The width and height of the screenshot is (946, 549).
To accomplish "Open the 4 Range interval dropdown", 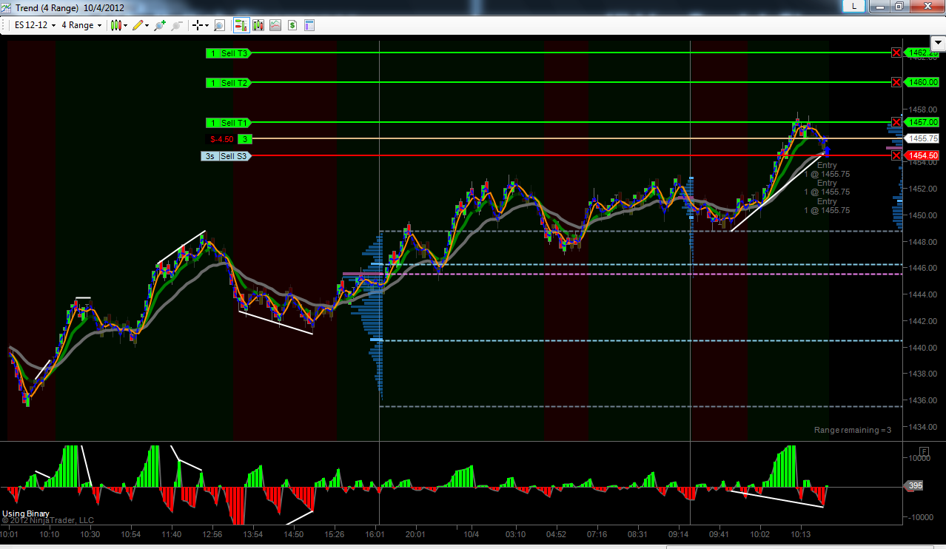I will [81, 25].
